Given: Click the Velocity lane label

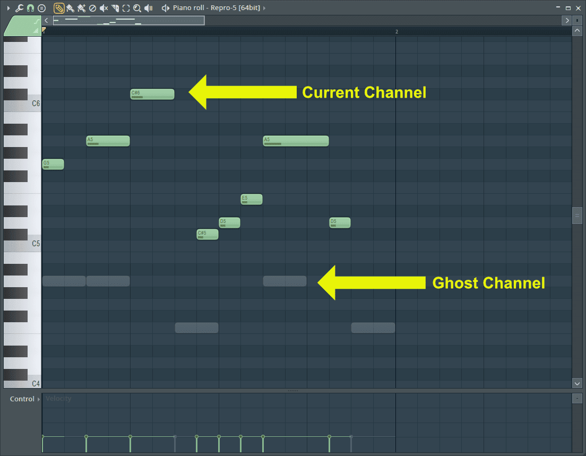Looking at the screenshot, I should (58, 398).
